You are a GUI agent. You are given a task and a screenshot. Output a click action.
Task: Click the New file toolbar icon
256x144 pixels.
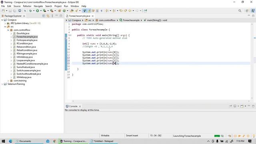point(3,11)
